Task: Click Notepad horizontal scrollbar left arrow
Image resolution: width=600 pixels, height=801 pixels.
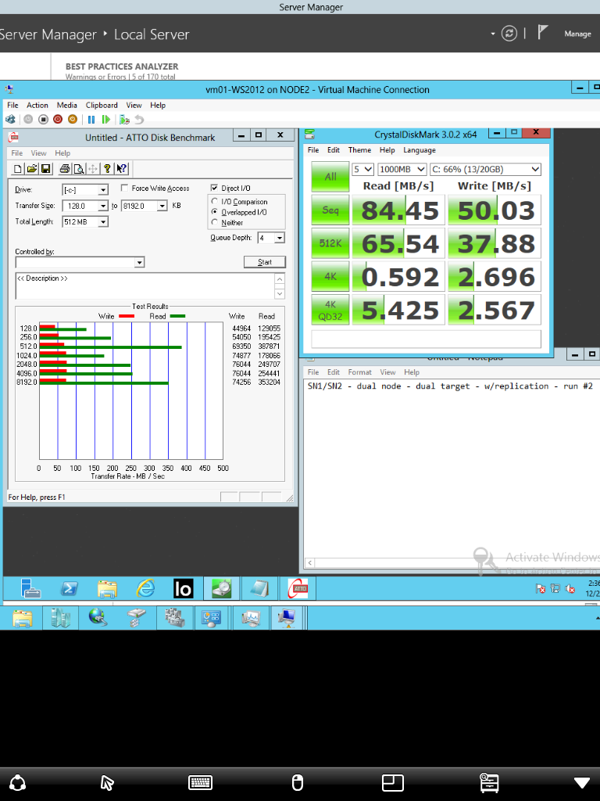Action: 309,563
